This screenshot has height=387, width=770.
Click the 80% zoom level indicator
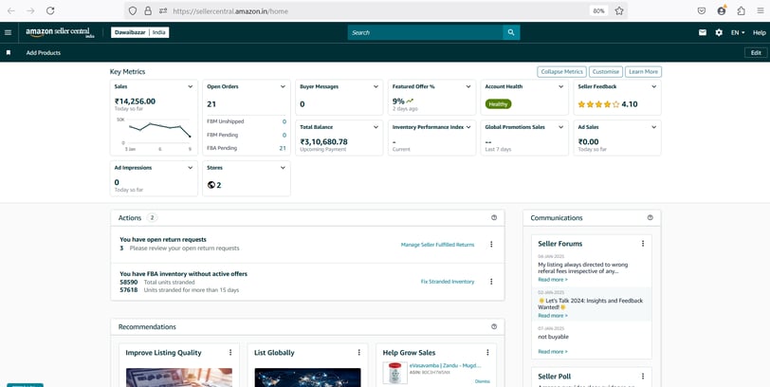598,10
